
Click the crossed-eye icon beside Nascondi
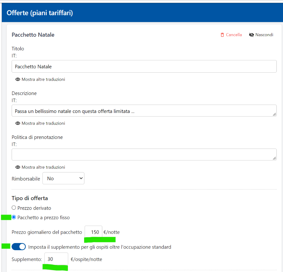click(251, 35)
